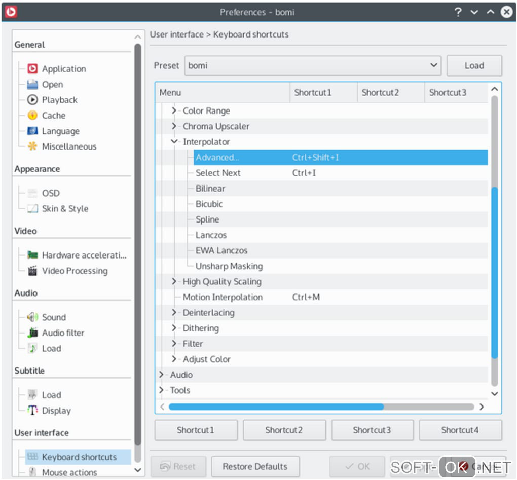517x480 pixels.
Task: Click the Cache lightning icon
Action: 32,115
